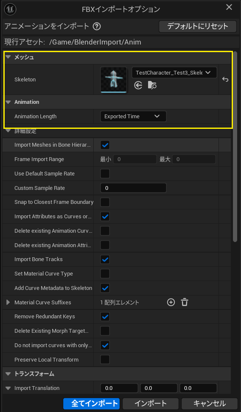The height and width of the screenshot is (412, 241).
Task: Click the Custom Sample Rate field
Action: pos(133,188)
